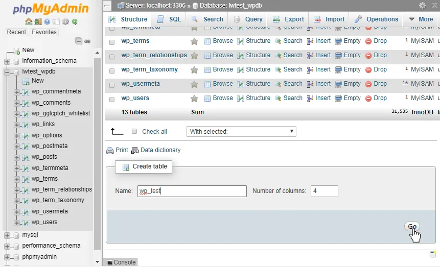Open the Import tab

coord(329,19)
